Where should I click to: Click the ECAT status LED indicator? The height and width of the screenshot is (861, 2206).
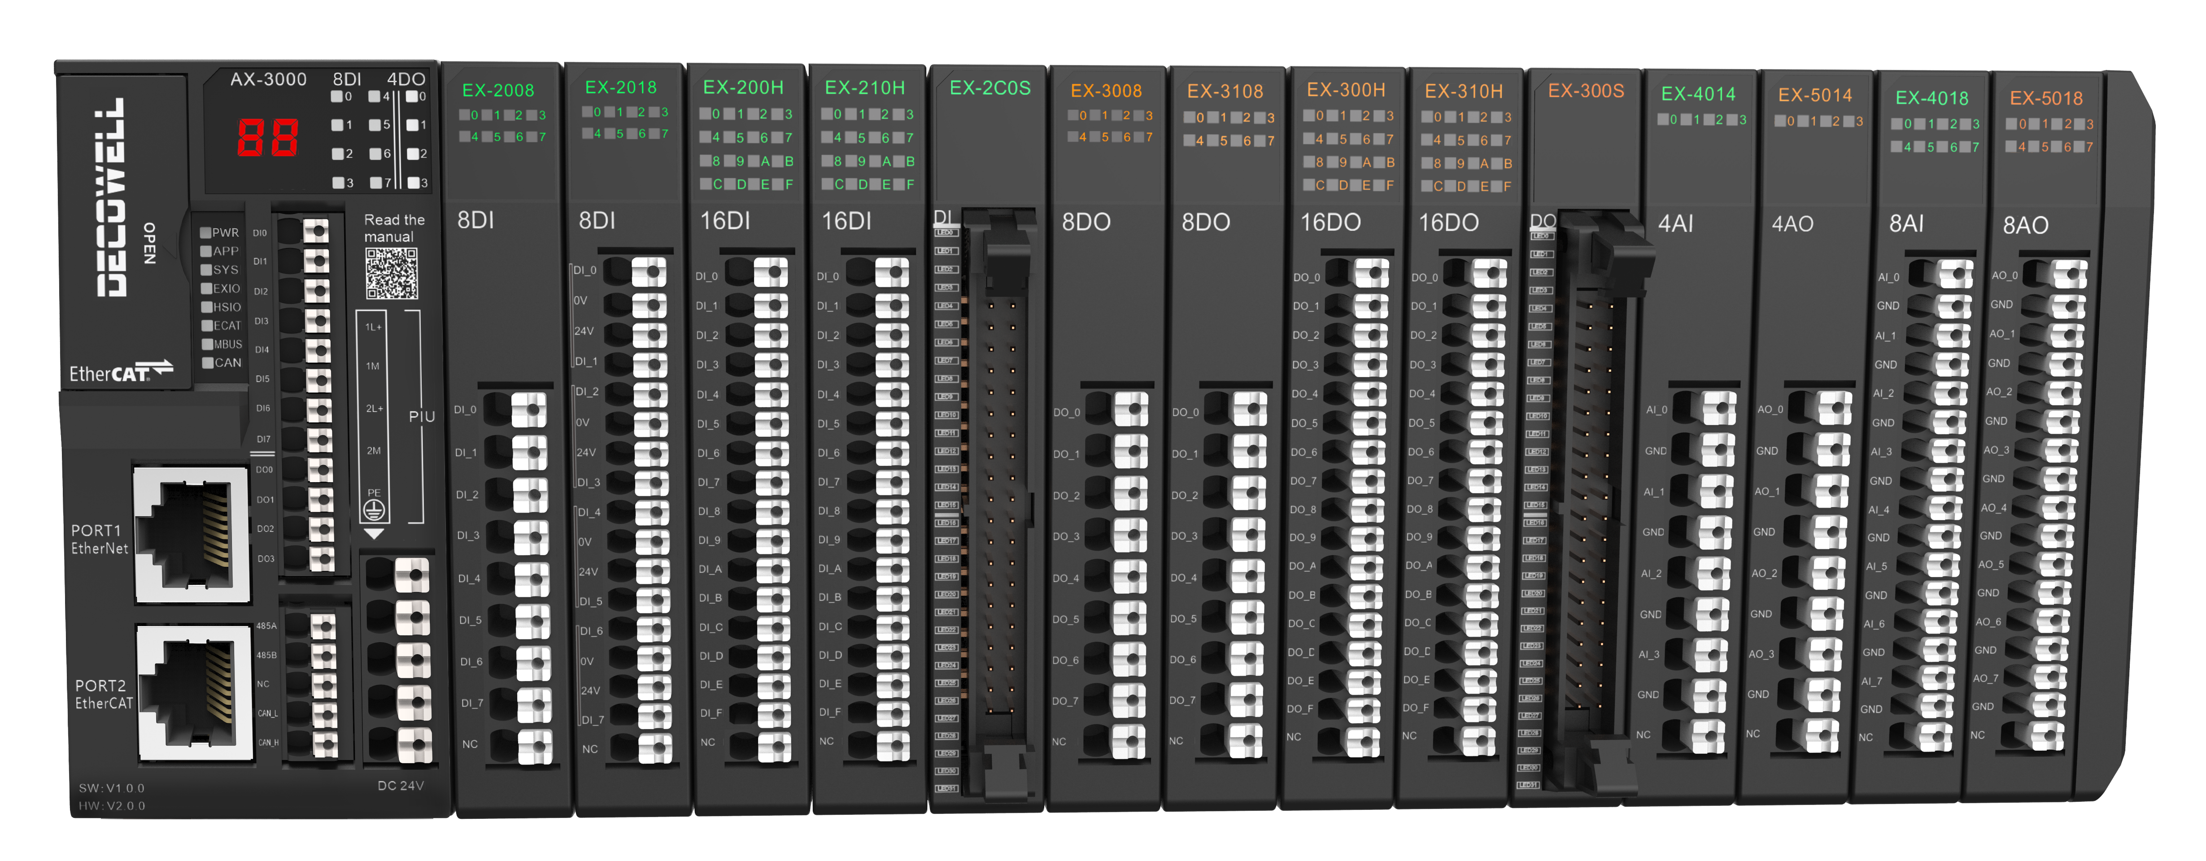coord(206,325)
